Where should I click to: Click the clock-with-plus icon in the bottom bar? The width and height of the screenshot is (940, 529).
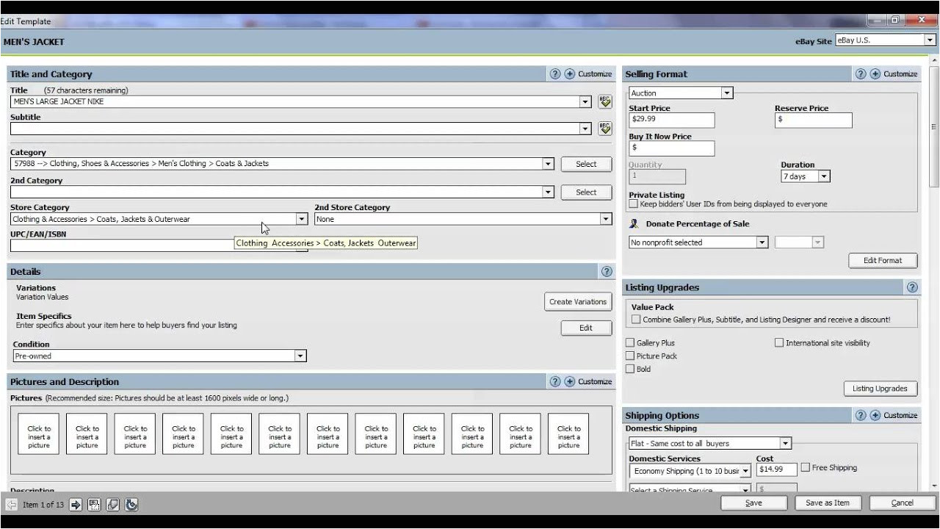[x=131, y=504]
